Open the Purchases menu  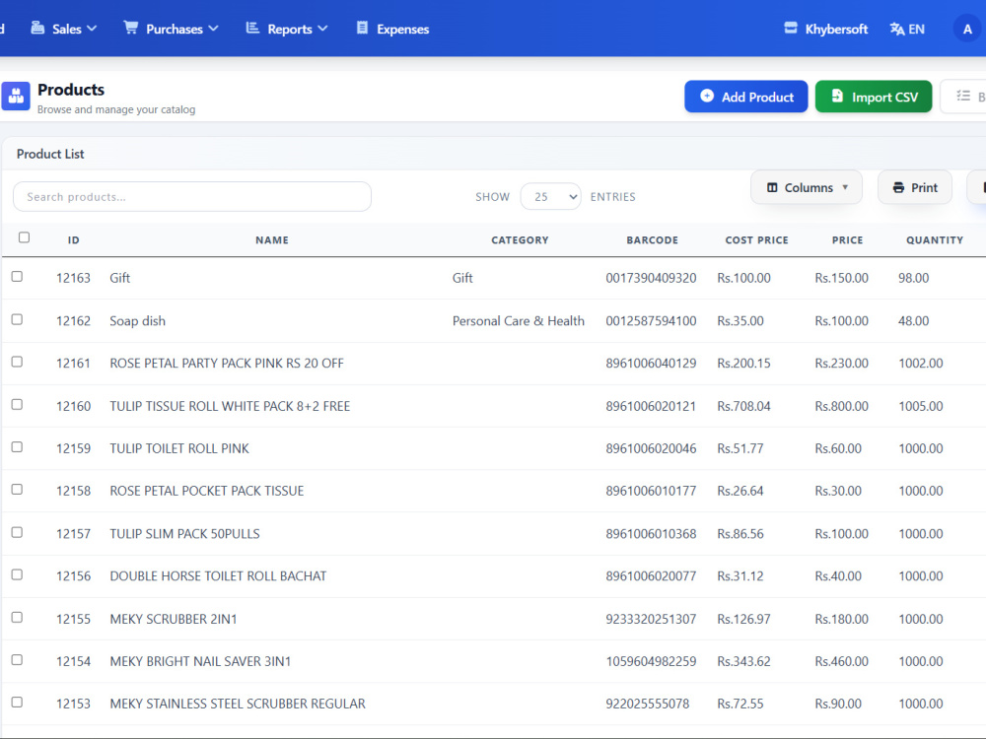(171, 29)
